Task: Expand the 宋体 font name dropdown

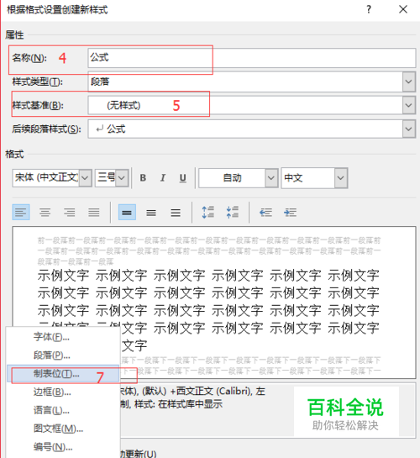Action: tap(85, 177)
